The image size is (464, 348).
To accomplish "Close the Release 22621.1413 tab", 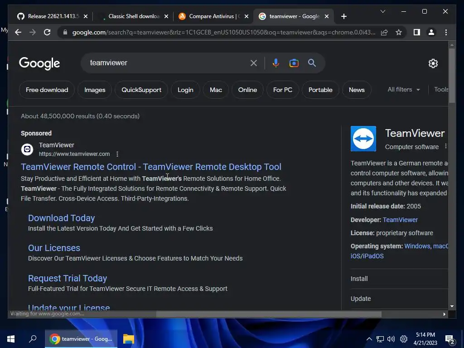I will [x=86, y=16].
